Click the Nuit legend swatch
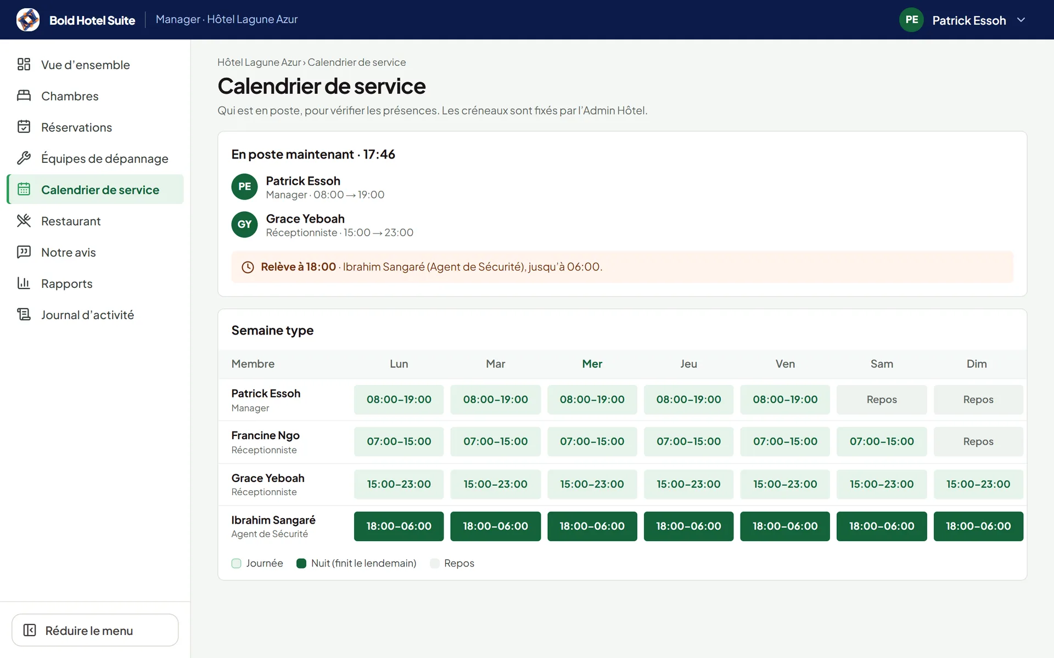Image resolution: width=1054 pixels, height=658 pixels. pos(301,563)
